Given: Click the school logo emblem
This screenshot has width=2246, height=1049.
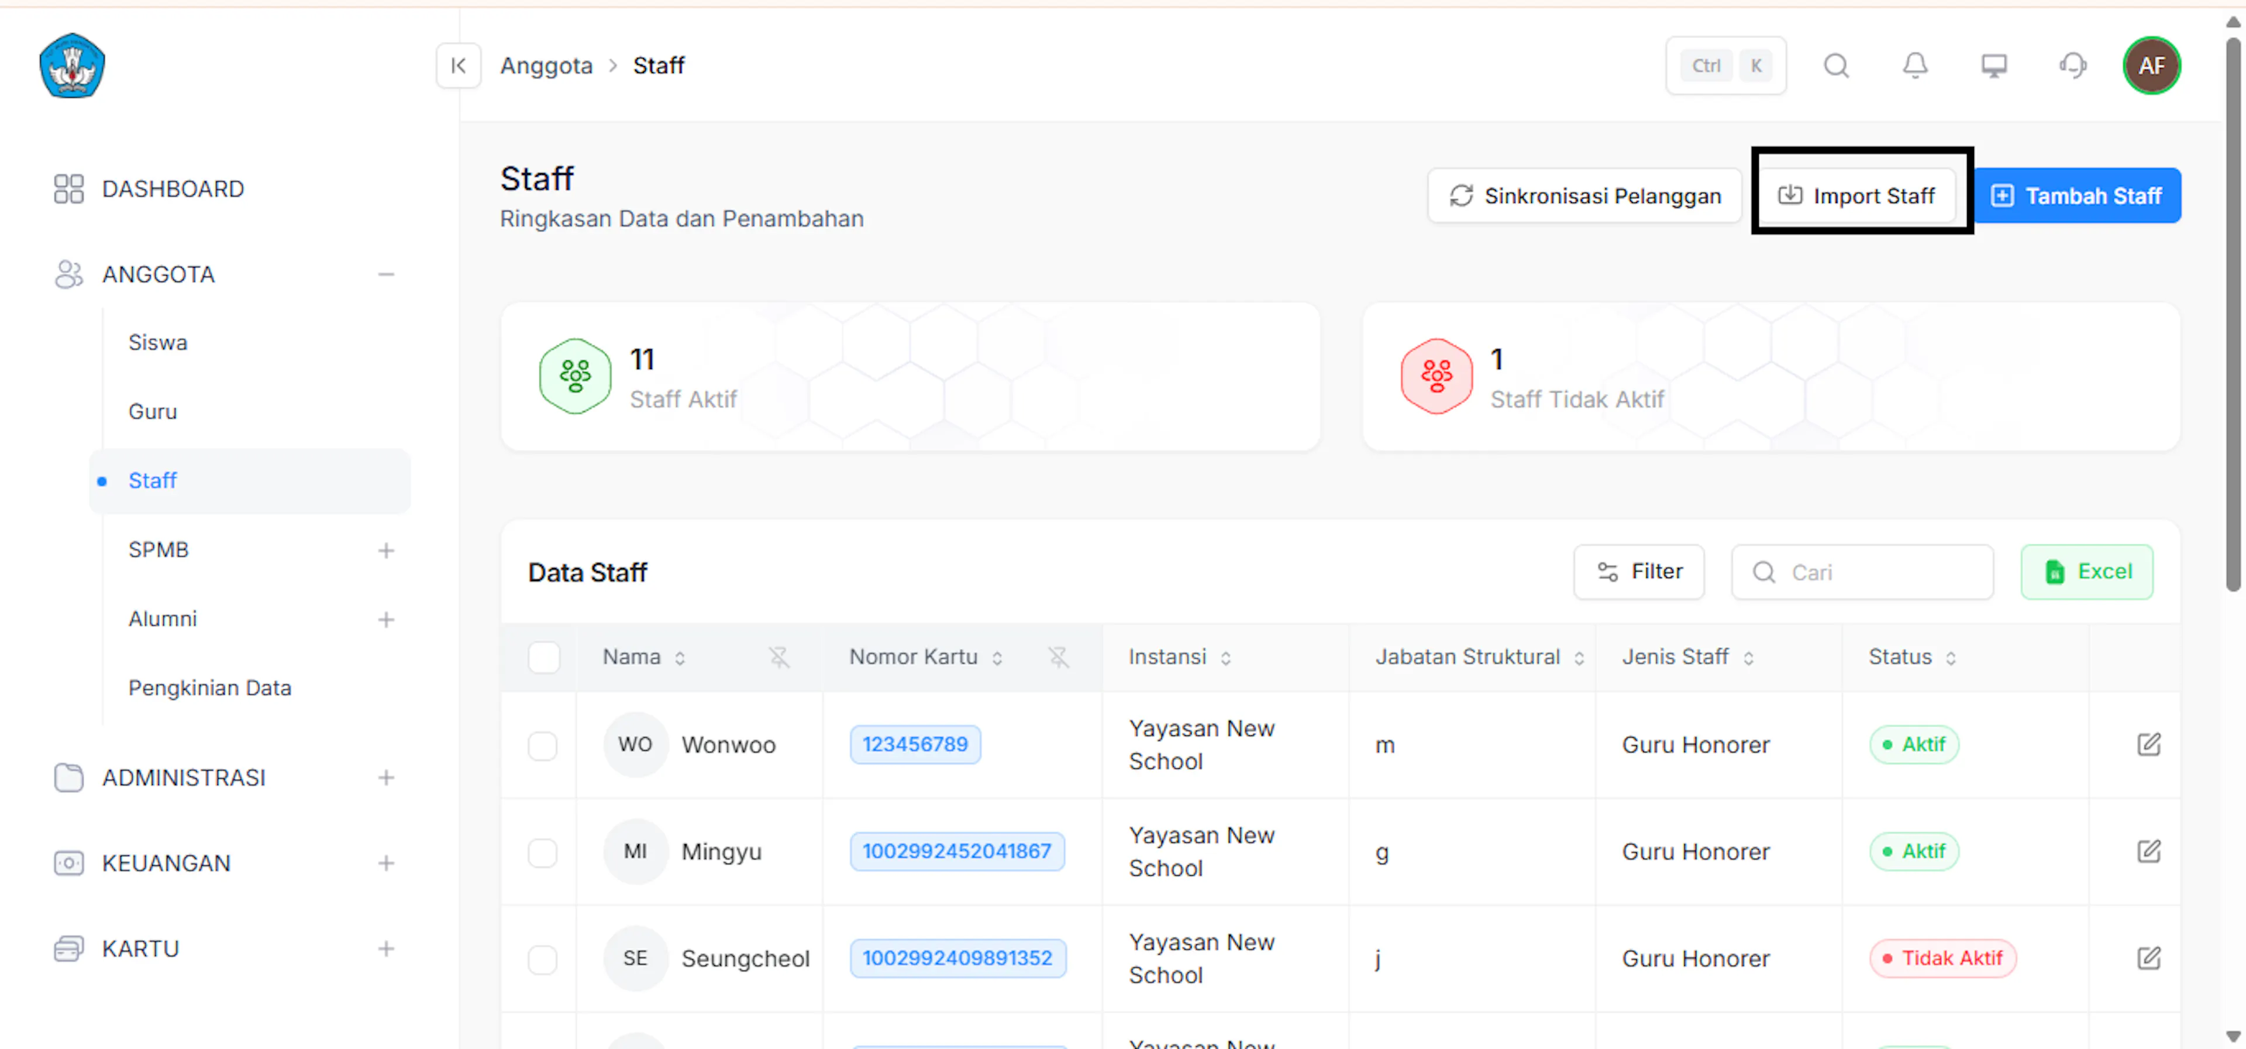Looking at the screenshot, I should click(x=73, y=66).
